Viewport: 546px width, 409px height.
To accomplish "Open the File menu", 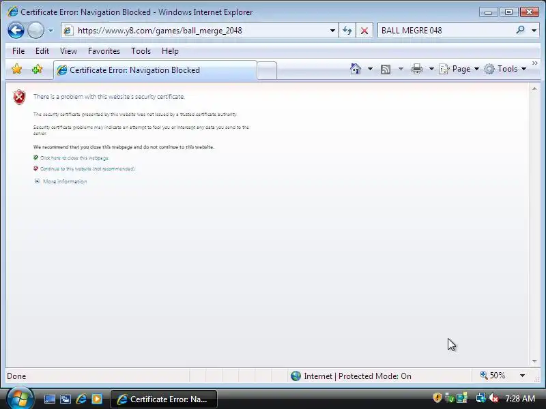I will pyautogui.click(x=18, y=51).
